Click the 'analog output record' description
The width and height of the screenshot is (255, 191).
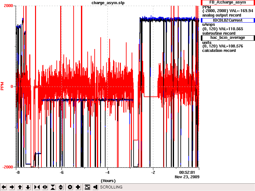(222, 15)
